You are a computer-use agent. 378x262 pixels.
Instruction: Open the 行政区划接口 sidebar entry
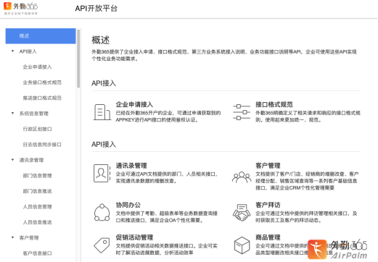(x=37, y=129)
